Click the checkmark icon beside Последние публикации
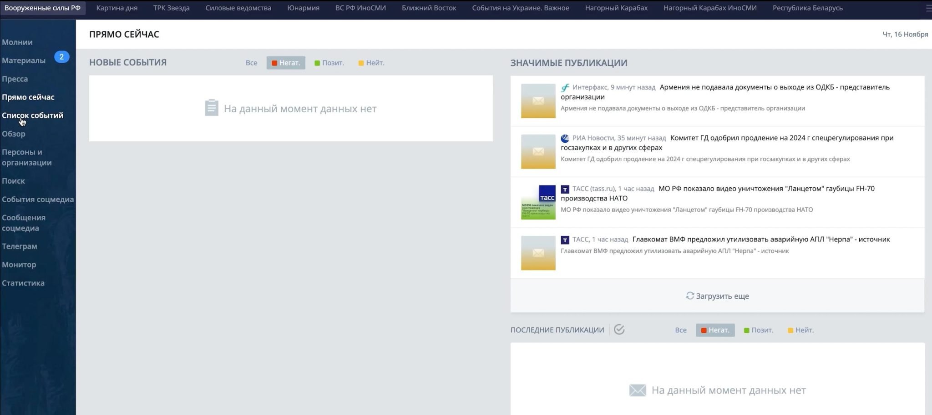The height and width of the screenshot is (415, 932). point(619,330)
